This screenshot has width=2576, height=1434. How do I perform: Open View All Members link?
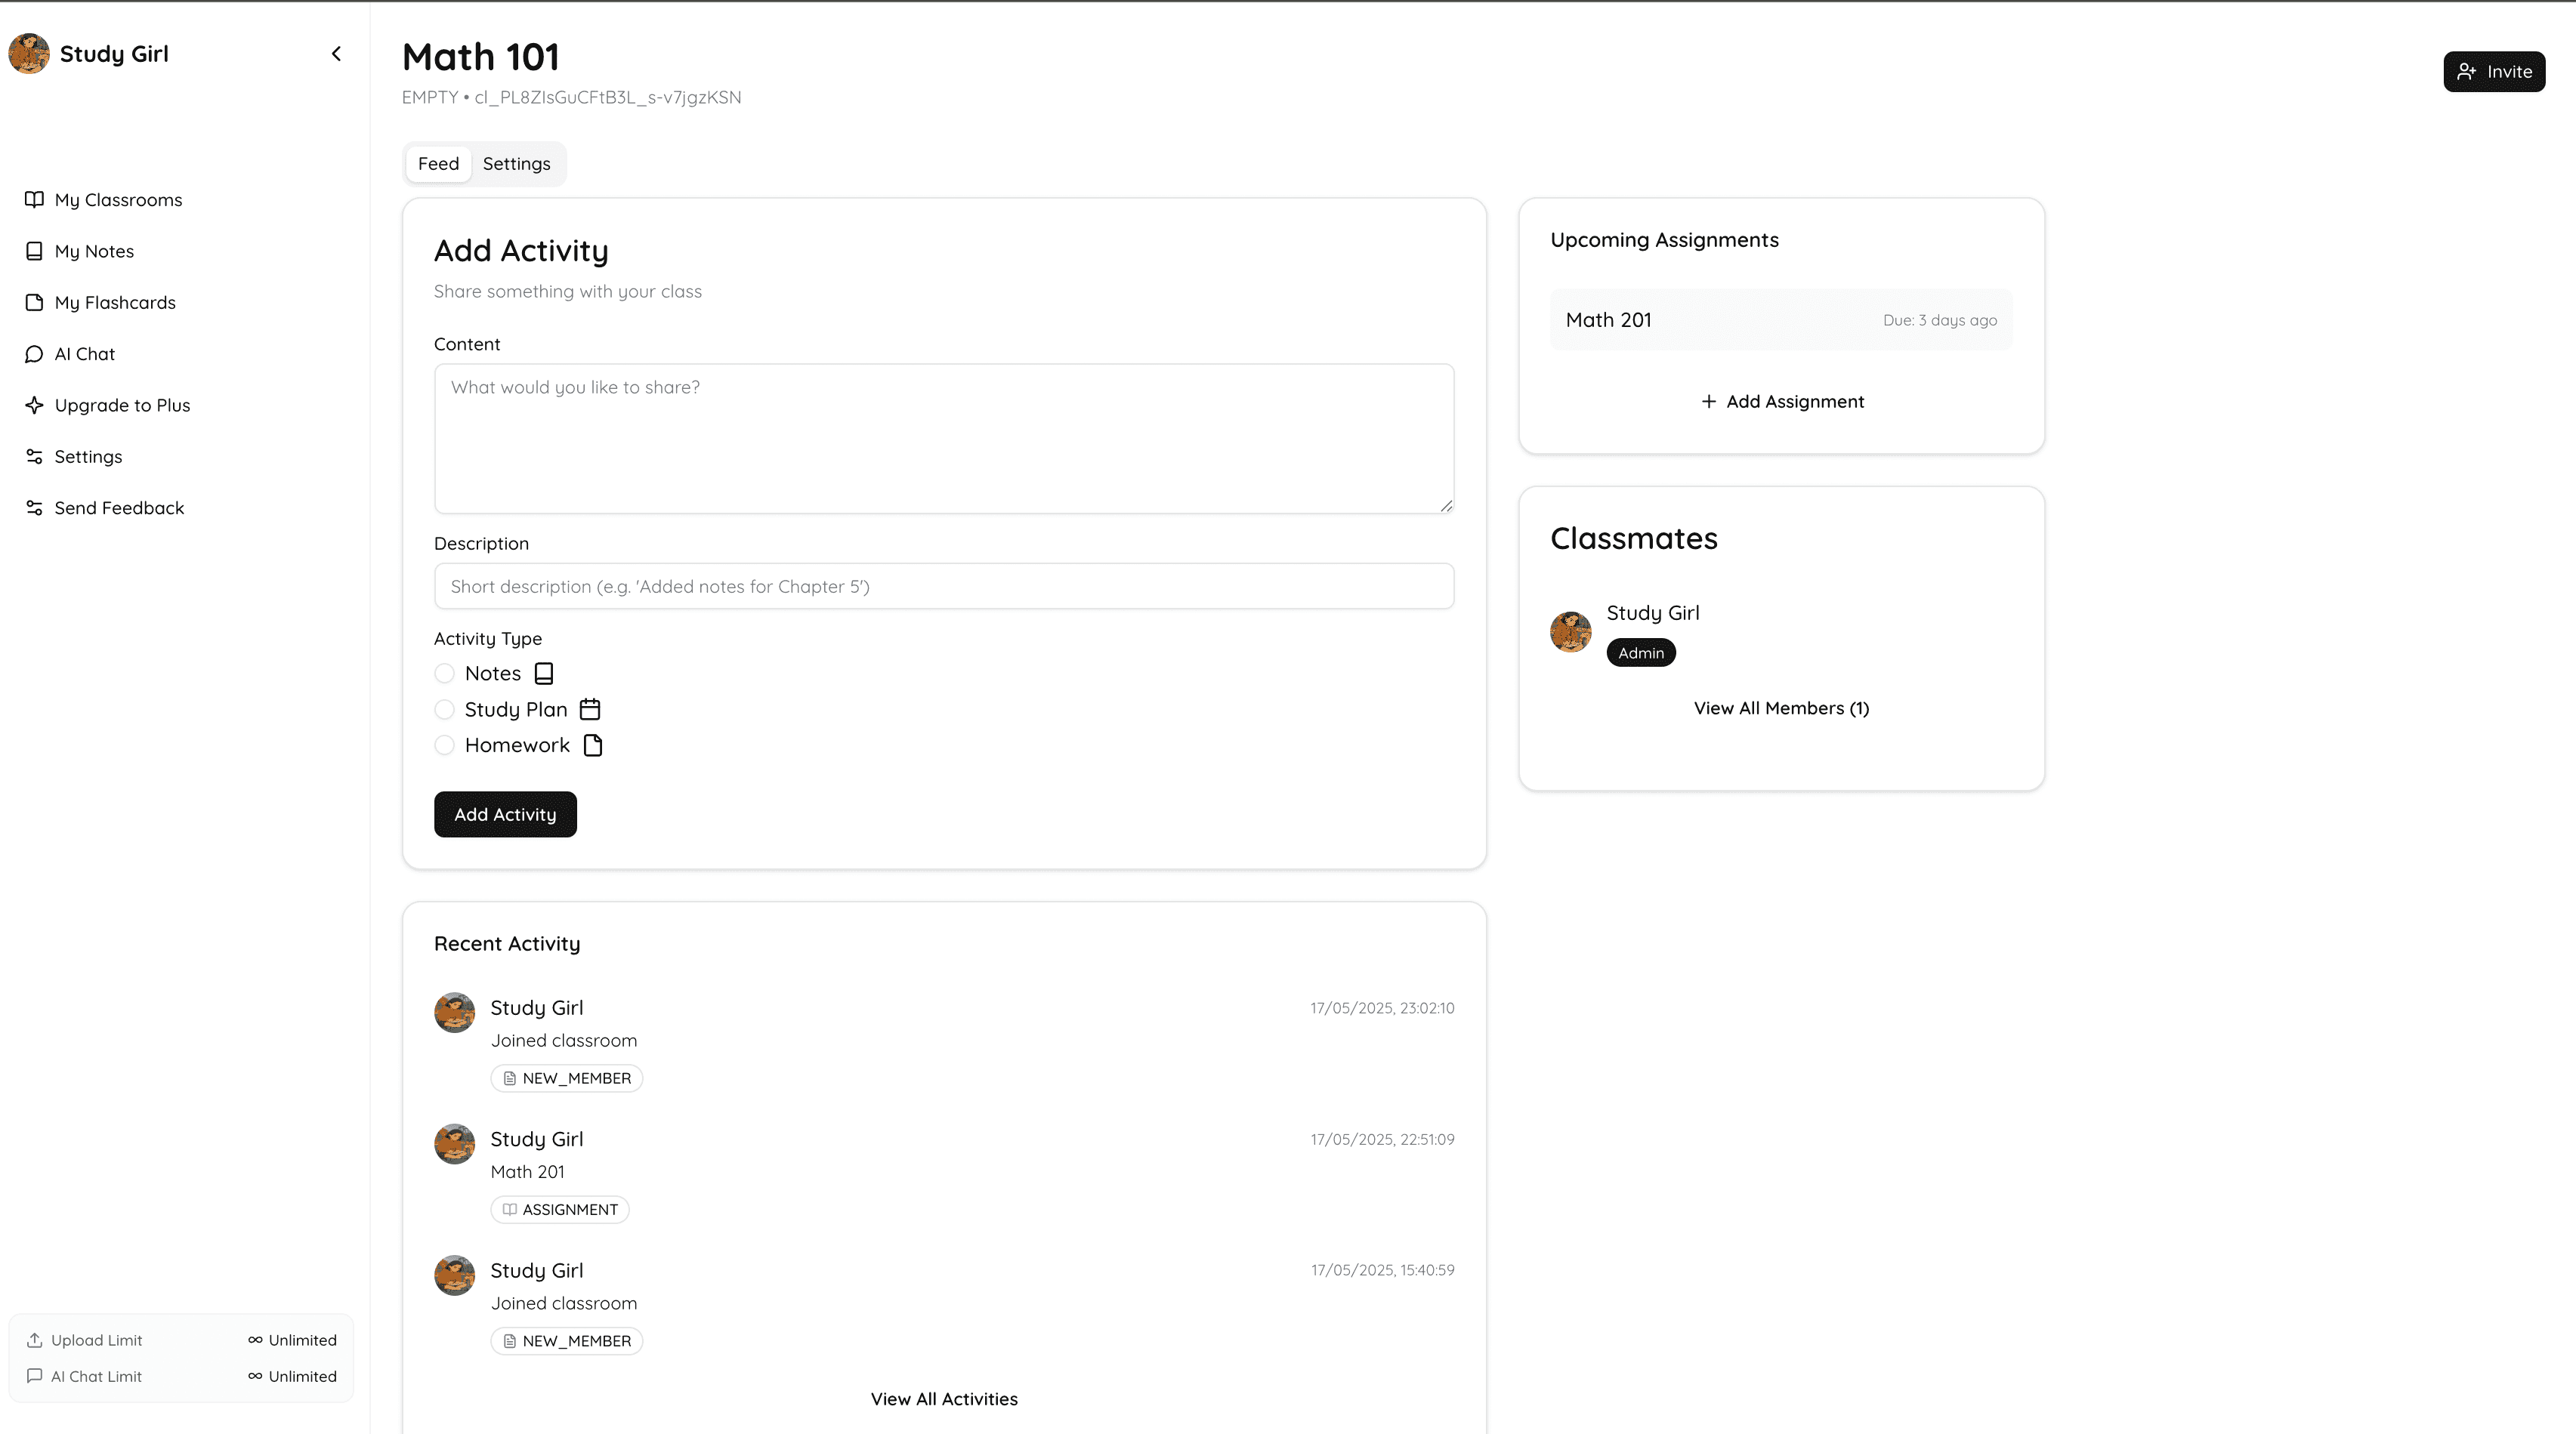coord(1781,708)
